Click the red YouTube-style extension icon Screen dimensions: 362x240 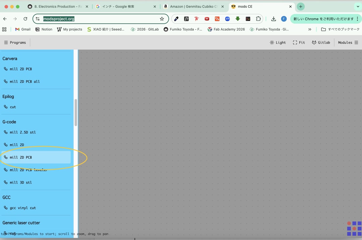pos(207,19)
